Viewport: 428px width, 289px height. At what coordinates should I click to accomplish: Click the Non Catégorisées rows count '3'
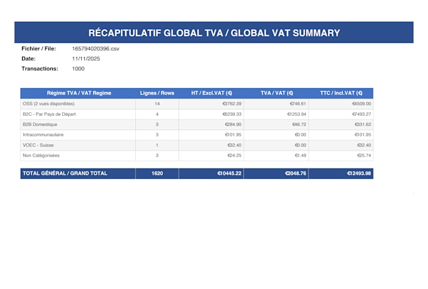pos(157,156)
